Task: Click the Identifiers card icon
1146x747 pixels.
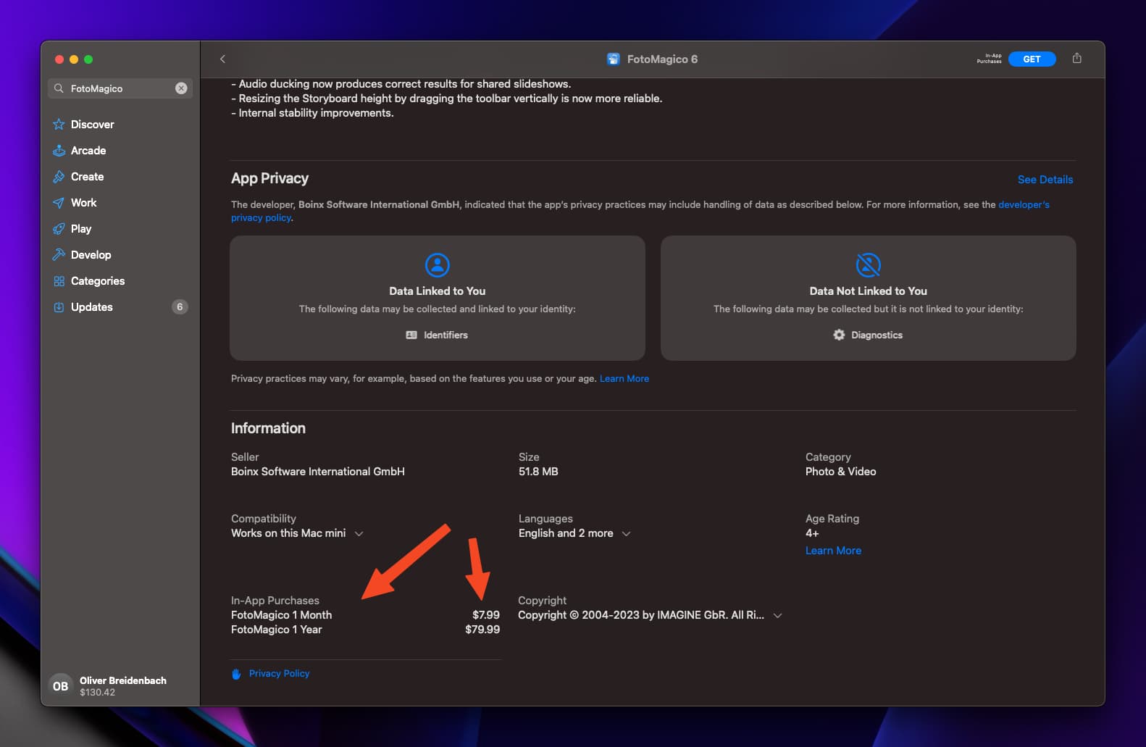Action: coord(411,335)
